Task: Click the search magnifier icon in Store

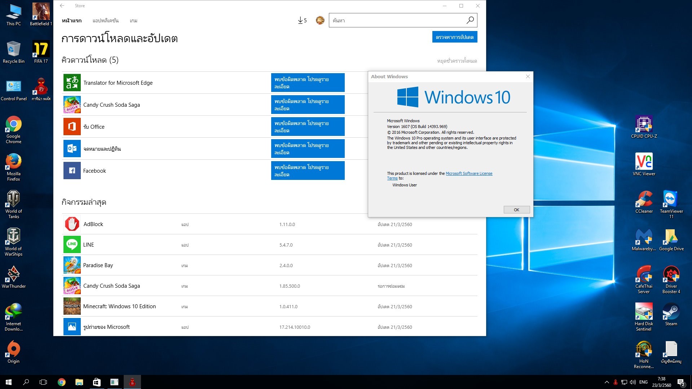Action: click(470, 21)
